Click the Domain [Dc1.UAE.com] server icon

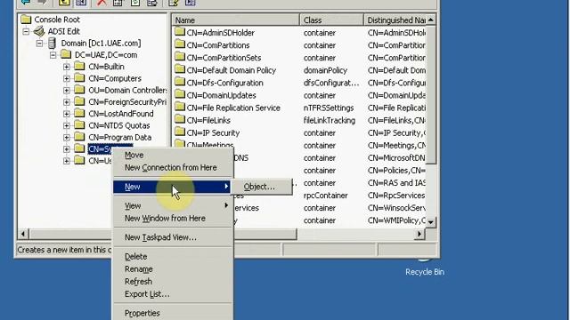[52, 44]
